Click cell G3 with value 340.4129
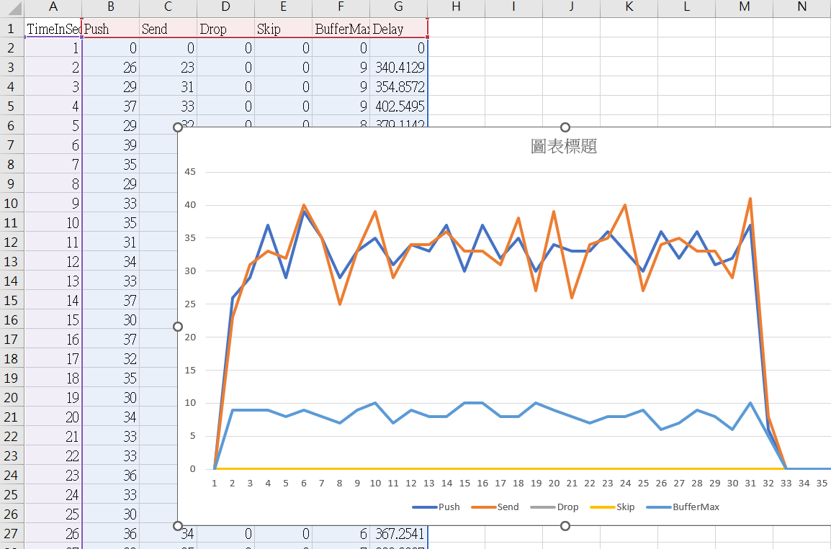 pyautogui.click(x=398, y=68)
